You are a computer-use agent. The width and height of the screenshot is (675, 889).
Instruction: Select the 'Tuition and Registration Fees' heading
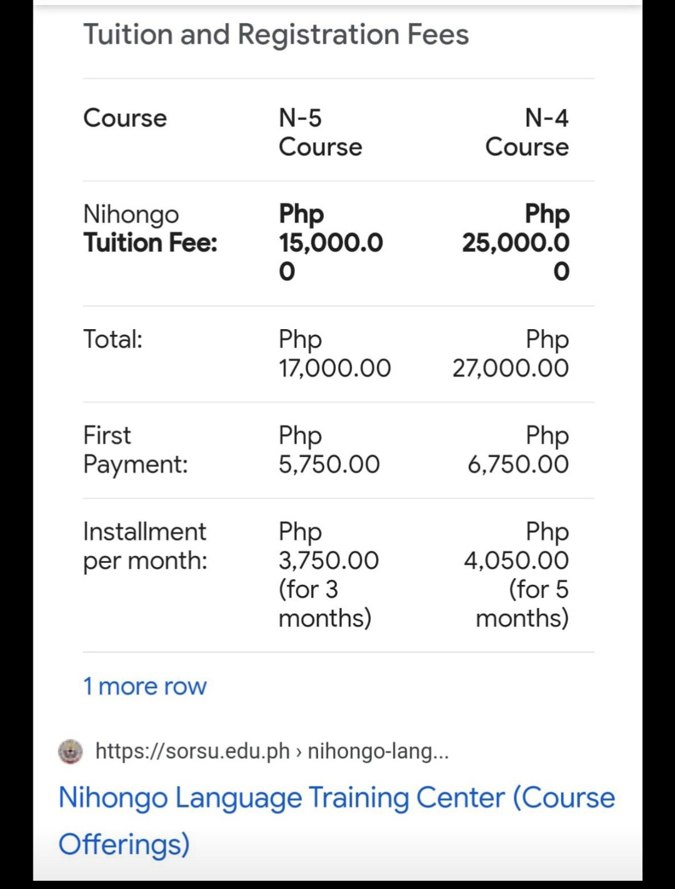(x=276, y=34)
